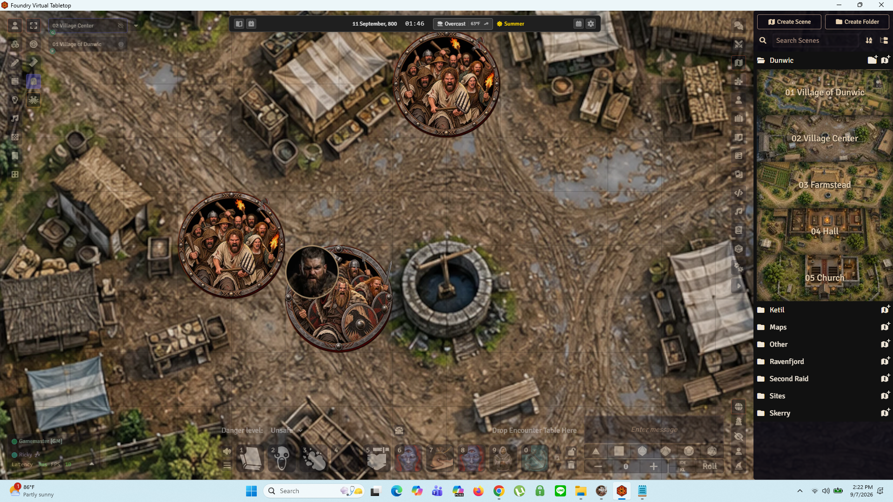This screenshot has height=502, width=893.
Task: Open the 03 Farmstead scene thumbnail
Action: (x=824, y=185)
